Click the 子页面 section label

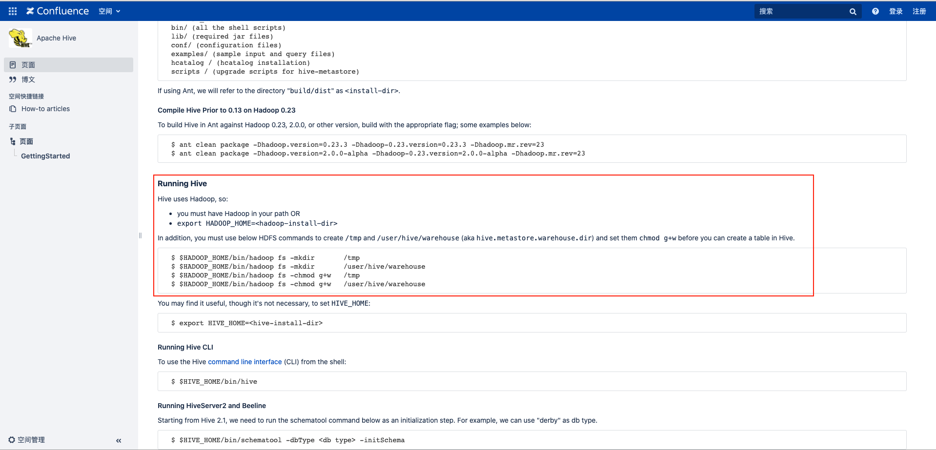click(18, 127)
